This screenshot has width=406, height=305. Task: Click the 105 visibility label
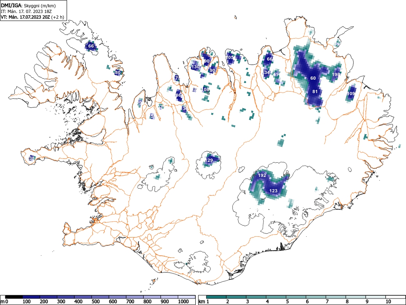coord(230,57)
